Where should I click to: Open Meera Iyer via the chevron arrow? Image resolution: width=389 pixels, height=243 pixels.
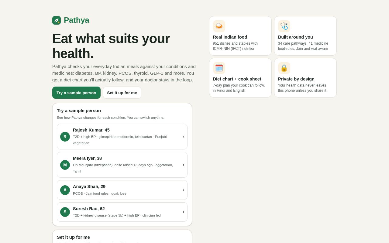pos(183,165)
